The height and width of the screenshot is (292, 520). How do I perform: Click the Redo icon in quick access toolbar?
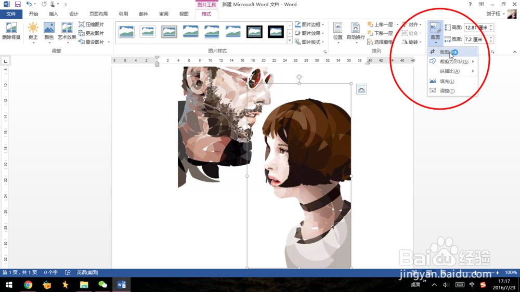click(x=44, y=4)
